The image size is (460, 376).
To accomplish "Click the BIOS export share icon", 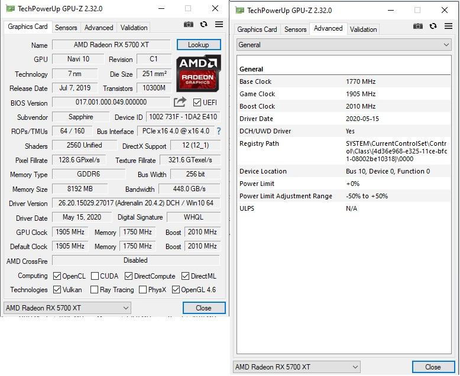I will click(x=180, y=102).
